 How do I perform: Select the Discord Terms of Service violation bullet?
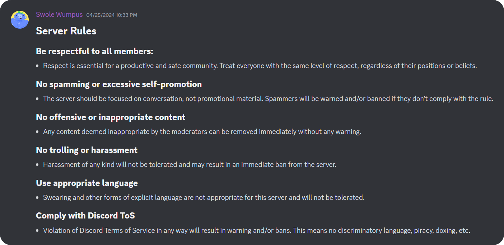[x=256, y=230]
